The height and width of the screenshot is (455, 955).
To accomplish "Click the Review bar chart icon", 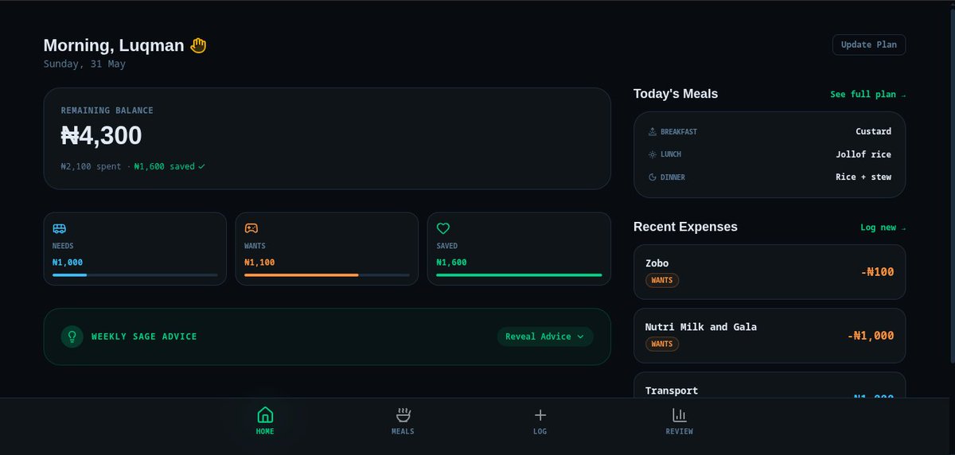I will [679, 414].
